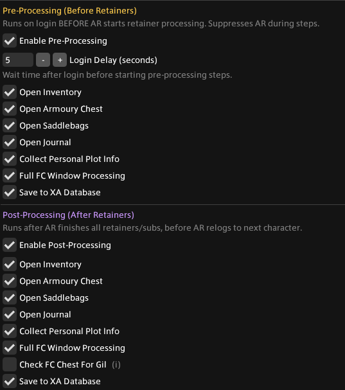Click the Login Delay seconds input field

click(18, 60)
